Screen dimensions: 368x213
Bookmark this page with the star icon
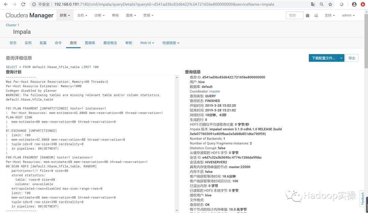pos(330,4)
